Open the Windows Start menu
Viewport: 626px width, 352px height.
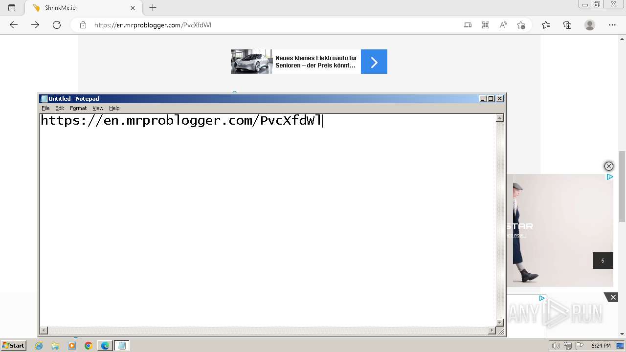tap(13, 346)
